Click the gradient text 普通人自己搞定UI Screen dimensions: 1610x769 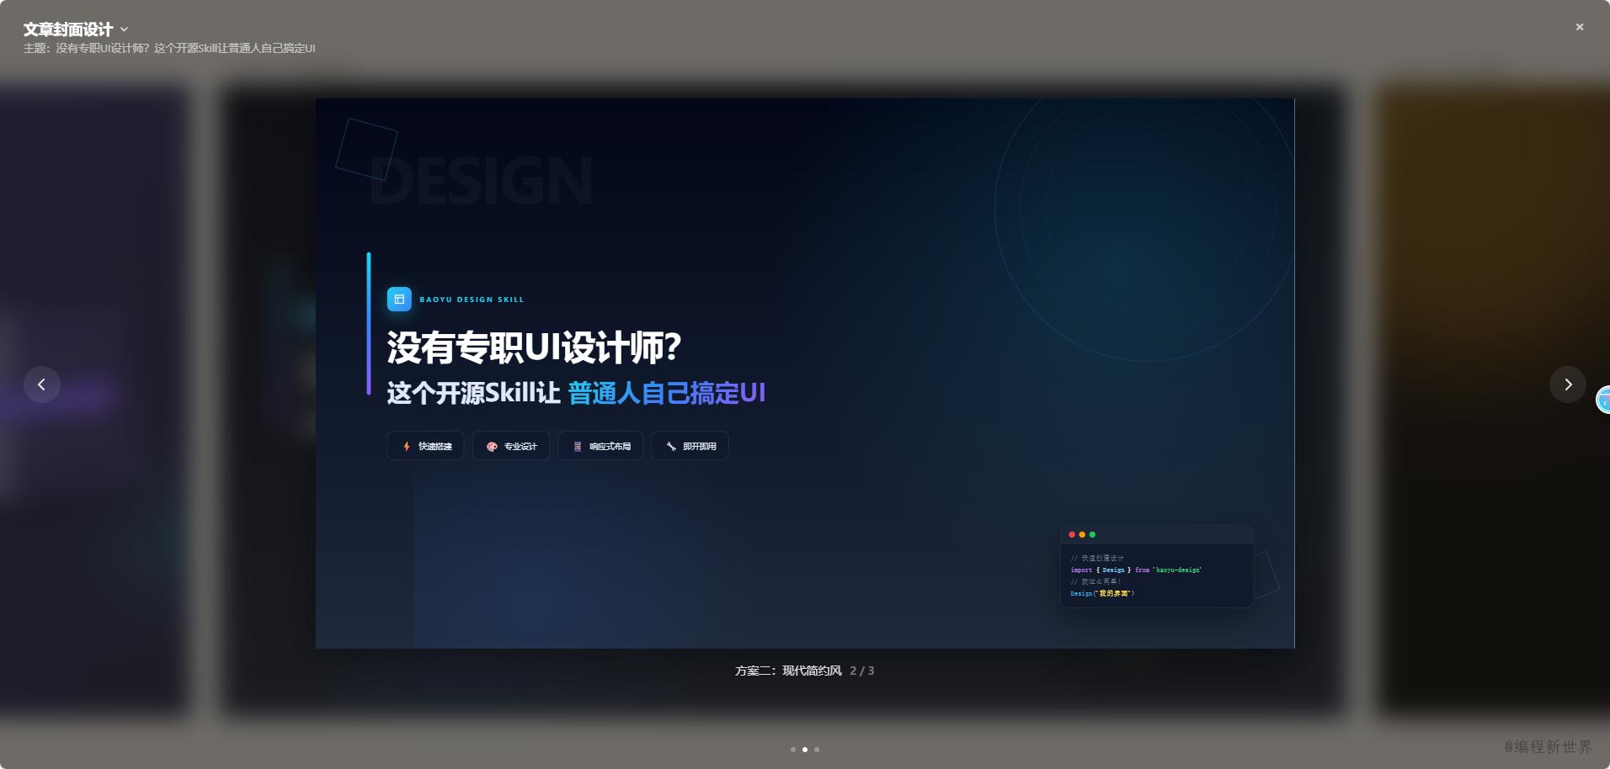point(667,393)
